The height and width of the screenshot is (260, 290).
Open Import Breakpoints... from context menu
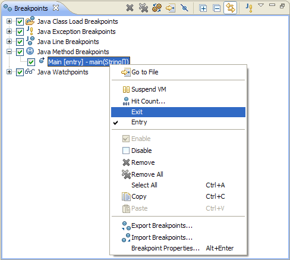pos(178,237)
